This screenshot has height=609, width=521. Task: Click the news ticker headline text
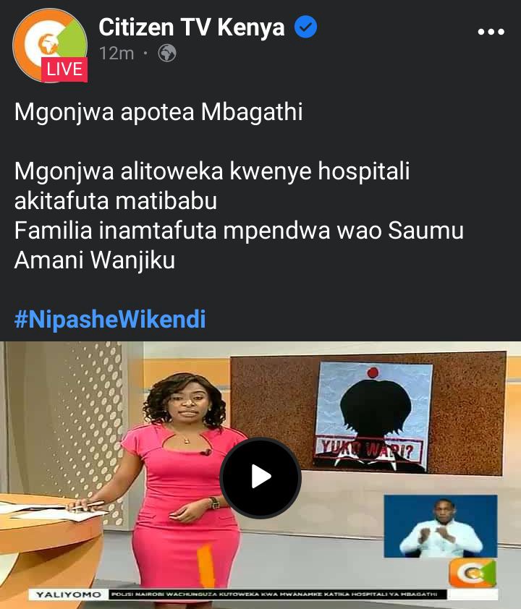274,595
